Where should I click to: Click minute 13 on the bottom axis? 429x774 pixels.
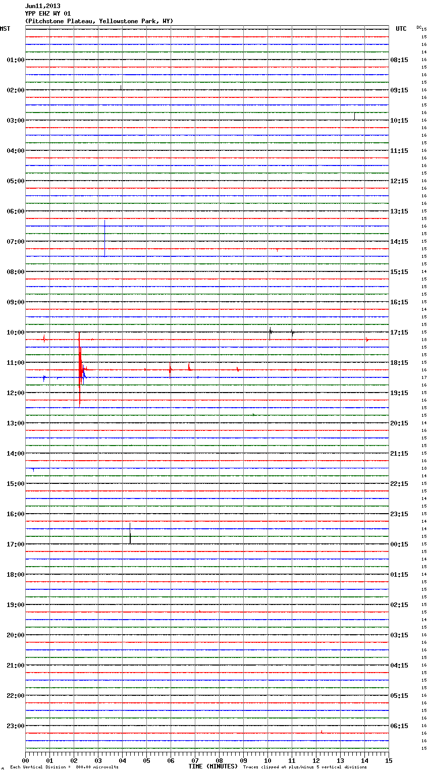[340, 760]
